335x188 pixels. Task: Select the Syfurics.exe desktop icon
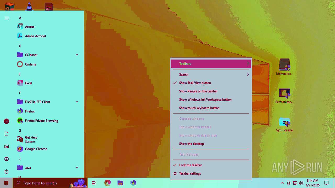(284, 125)
